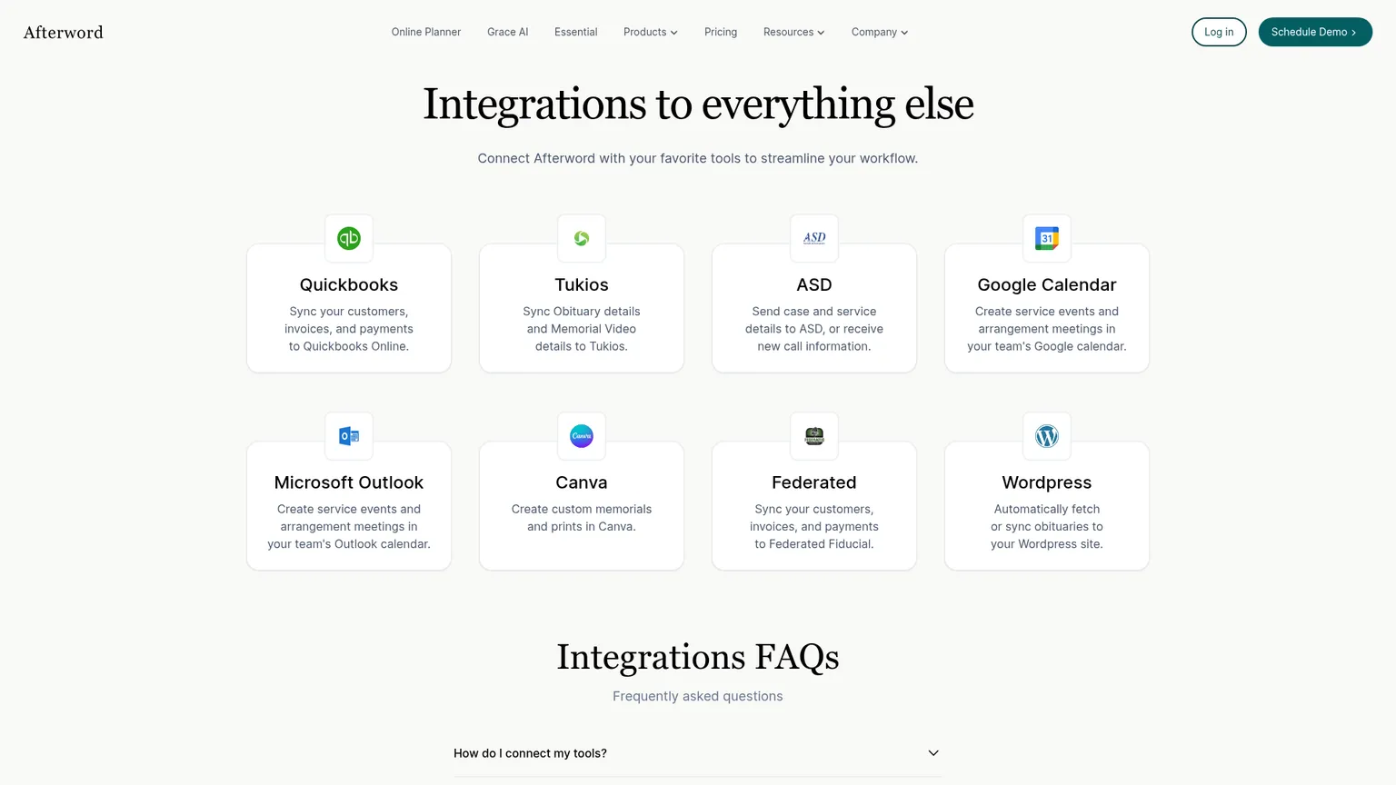Click the ASD logo icon
The image size is (1396, 785).
814,238
